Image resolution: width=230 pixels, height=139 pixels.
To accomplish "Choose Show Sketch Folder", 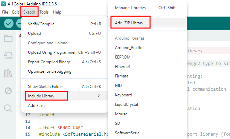I will [x=64, y=87].
